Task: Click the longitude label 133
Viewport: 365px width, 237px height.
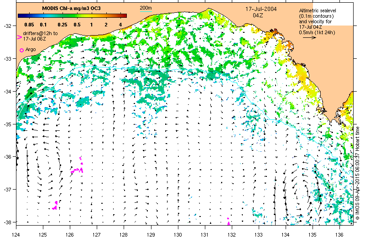Action: [259, 234]
